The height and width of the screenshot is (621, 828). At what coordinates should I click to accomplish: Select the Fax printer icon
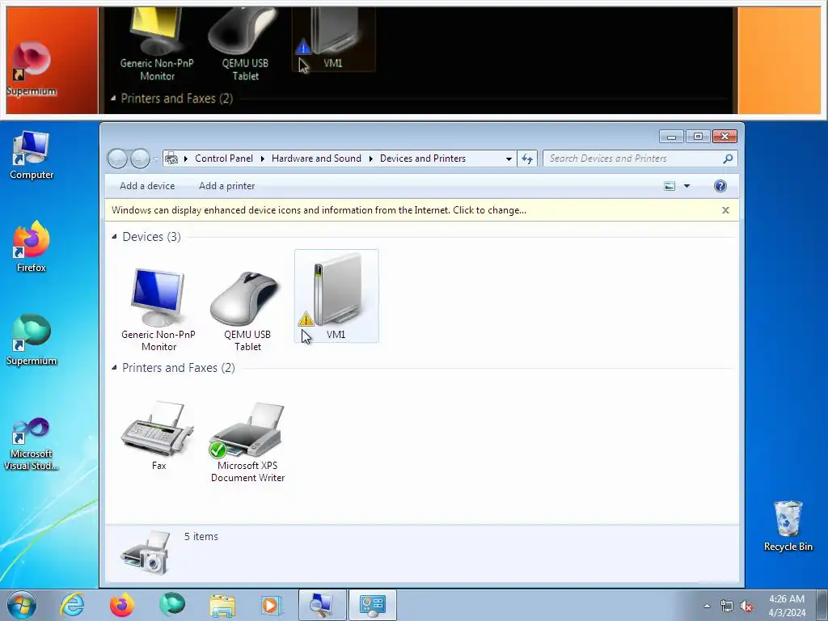point(158,436)
